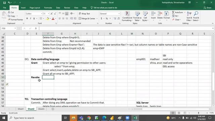
Task: Apply percent style format
Action: (107, 18)
